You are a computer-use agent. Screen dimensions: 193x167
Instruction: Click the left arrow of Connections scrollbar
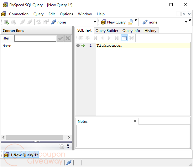pyautogui.click(x=3, y=137)
